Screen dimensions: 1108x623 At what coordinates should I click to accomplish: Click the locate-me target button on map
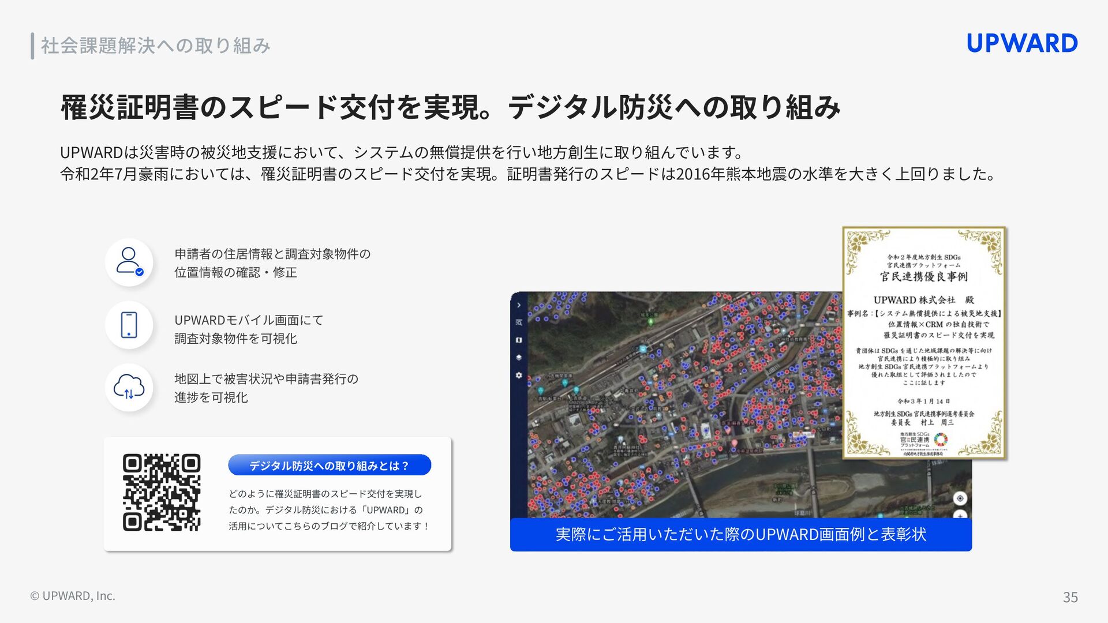pyautogui.click(x=960, y=498)
